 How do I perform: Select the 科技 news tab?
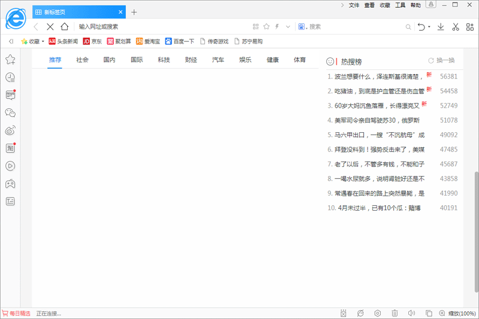(163, 60)
